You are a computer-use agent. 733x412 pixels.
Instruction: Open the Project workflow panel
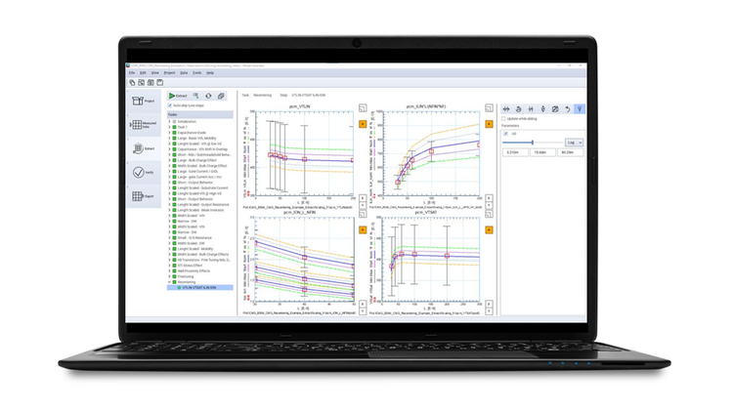coord(144,101)
